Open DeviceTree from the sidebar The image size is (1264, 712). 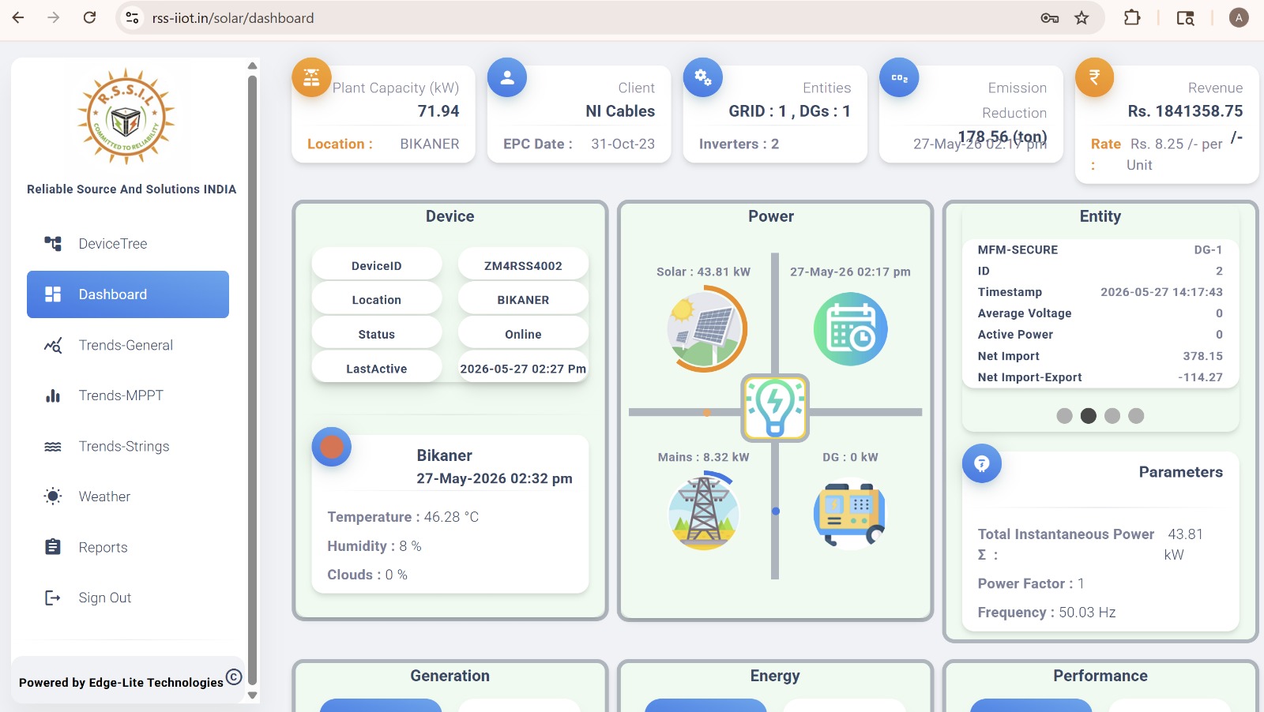click(x=128, y=244)
